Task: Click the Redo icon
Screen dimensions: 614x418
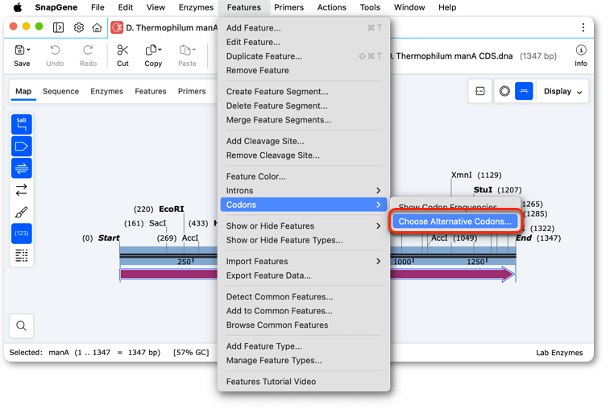Action: 88,50
